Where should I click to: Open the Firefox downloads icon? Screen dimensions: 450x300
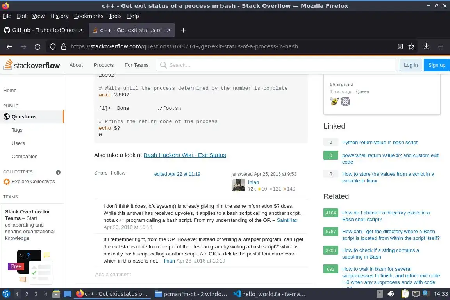point(427,46)
